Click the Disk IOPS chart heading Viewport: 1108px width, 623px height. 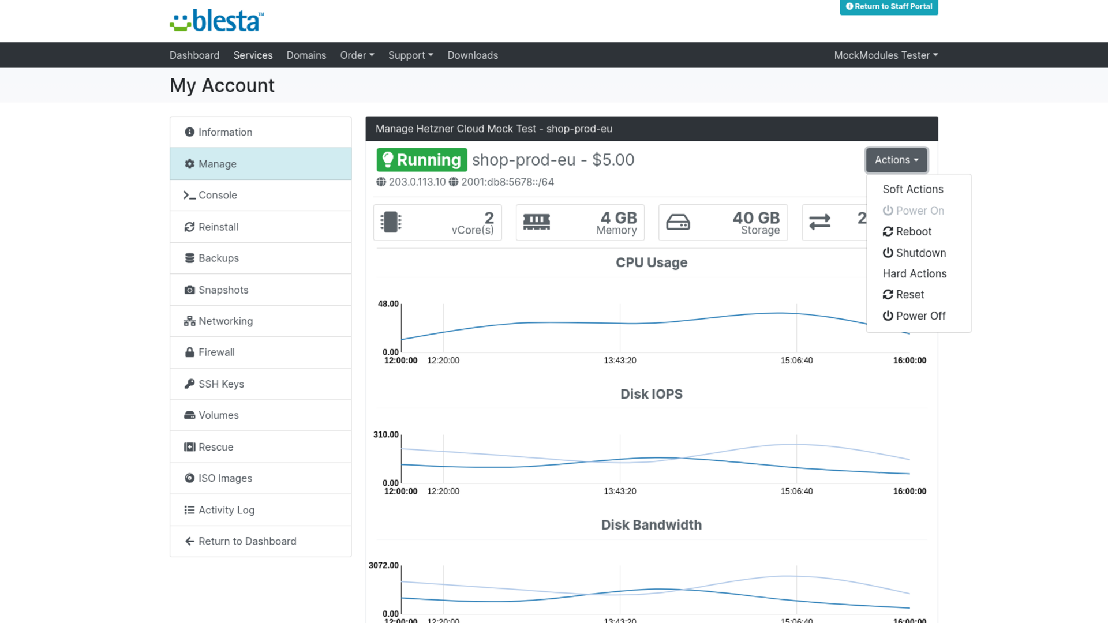pos(652,394)
